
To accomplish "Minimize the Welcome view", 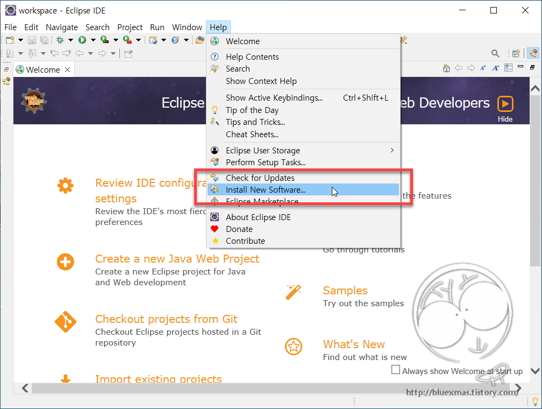I will tap(520, 66).
